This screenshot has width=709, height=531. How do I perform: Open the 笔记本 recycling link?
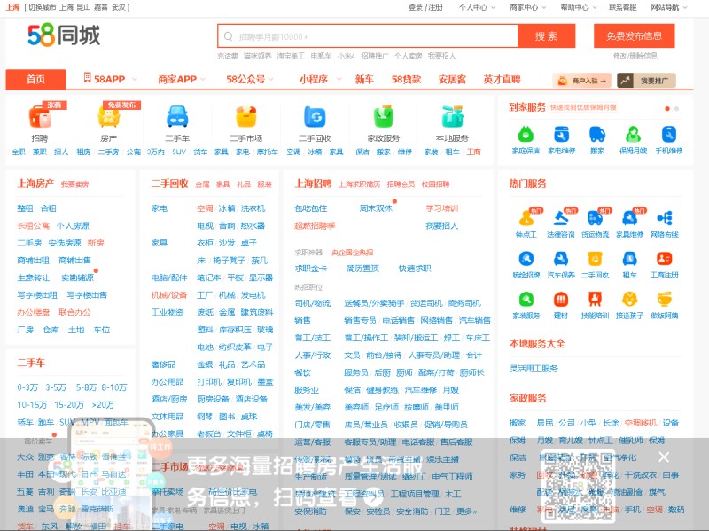pyautogui.click(x=209, y=277)
